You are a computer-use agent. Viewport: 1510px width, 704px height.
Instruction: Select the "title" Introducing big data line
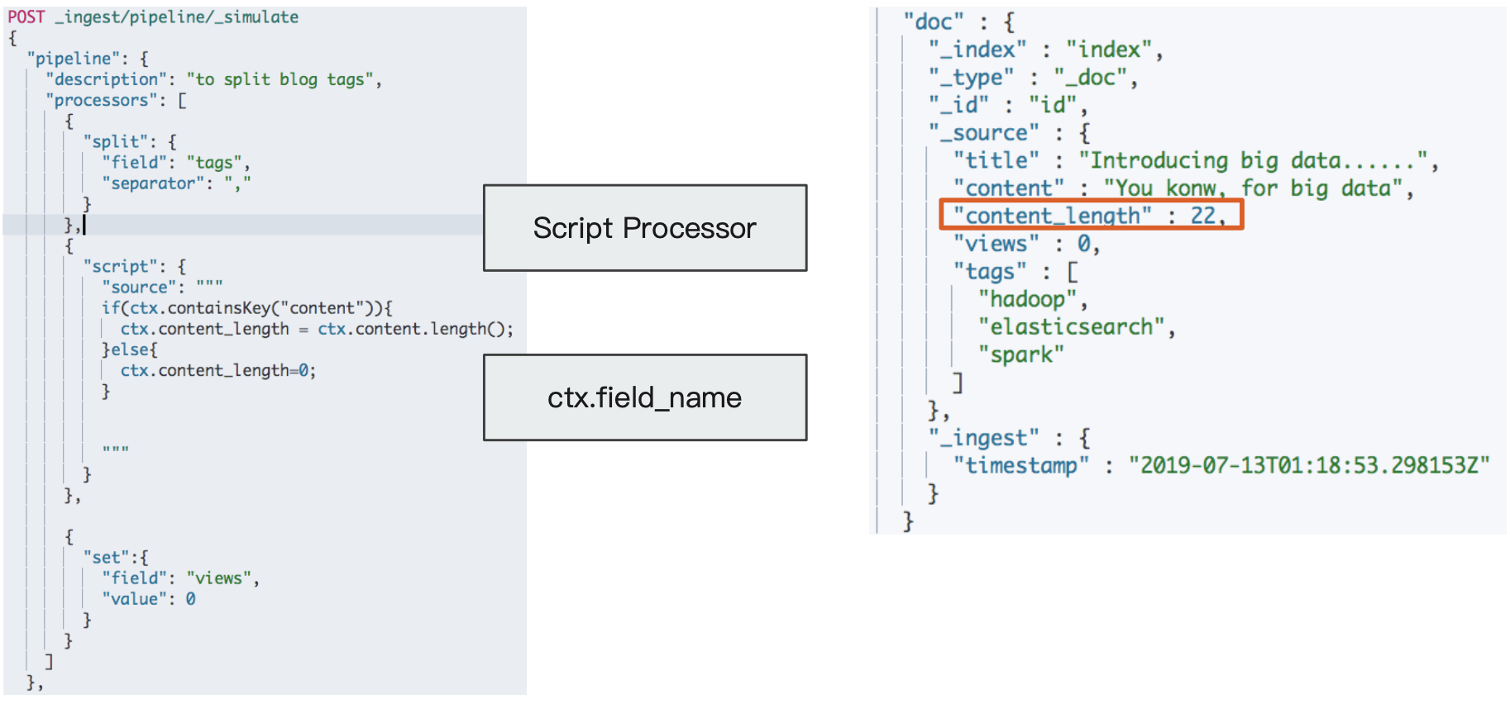click(x=1196, y=160)
